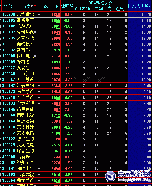The image size is (152, 186).
Task: Select the 30日内 column header
Action: pyautogui.click(x=105, y=9)
